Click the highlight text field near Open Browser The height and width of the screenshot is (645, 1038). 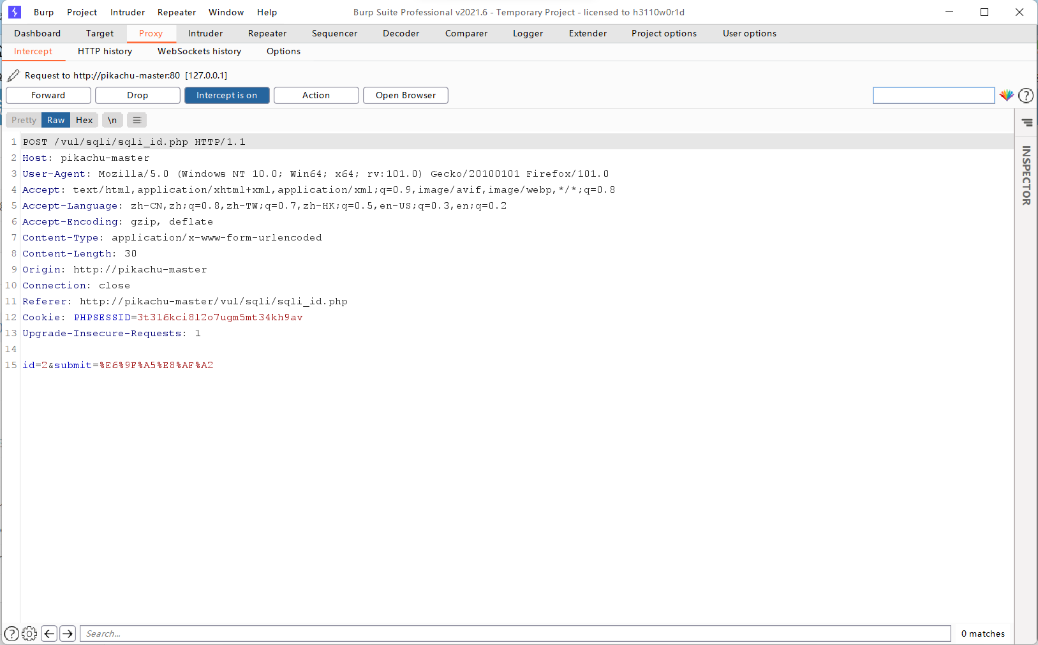click(x=934, y=95)
